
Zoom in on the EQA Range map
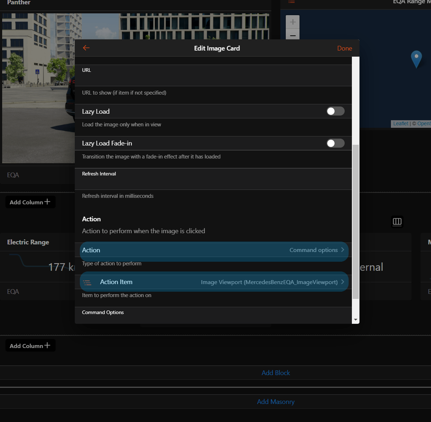tap(293, 22)
